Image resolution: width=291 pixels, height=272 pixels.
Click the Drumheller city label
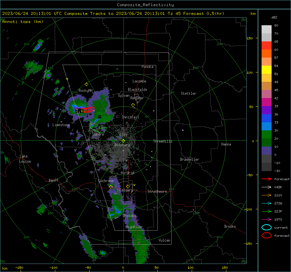(189, 159)
